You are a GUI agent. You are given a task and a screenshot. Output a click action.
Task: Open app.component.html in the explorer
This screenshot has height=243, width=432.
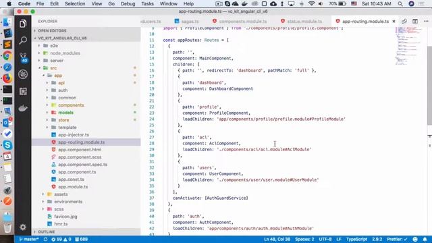pyautogui.click(x=80, y=150)
